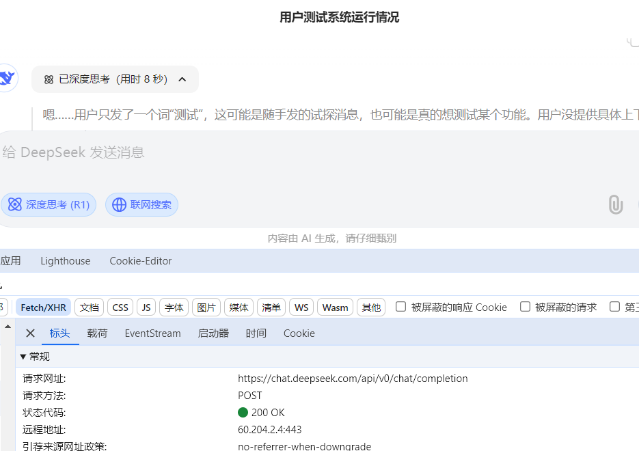Screen dimensions: 639x451
Task: Switch to the EventStream tab
Action: pos(153,333)
